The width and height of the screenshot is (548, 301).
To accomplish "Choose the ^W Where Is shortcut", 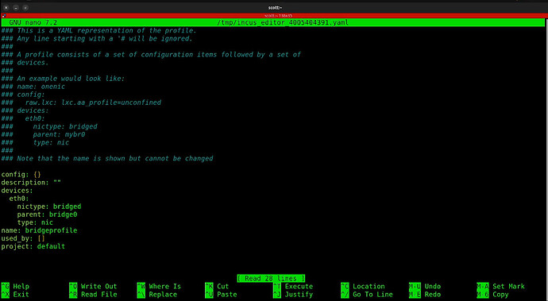I will pos(159,287).
